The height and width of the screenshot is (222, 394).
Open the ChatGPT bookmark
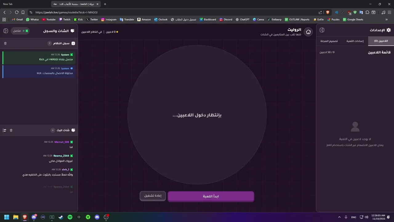(243, 19)
